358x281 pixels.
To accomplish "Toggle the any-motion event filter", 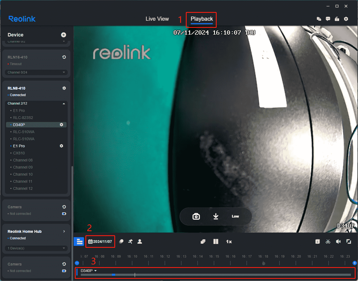I will tap(121, 242).
